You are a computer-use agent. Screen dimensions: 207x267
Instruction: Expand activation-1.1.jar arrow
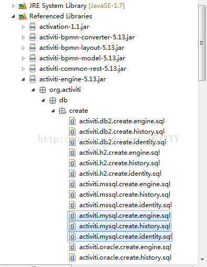pyautogui.click(x=23, y=27)
